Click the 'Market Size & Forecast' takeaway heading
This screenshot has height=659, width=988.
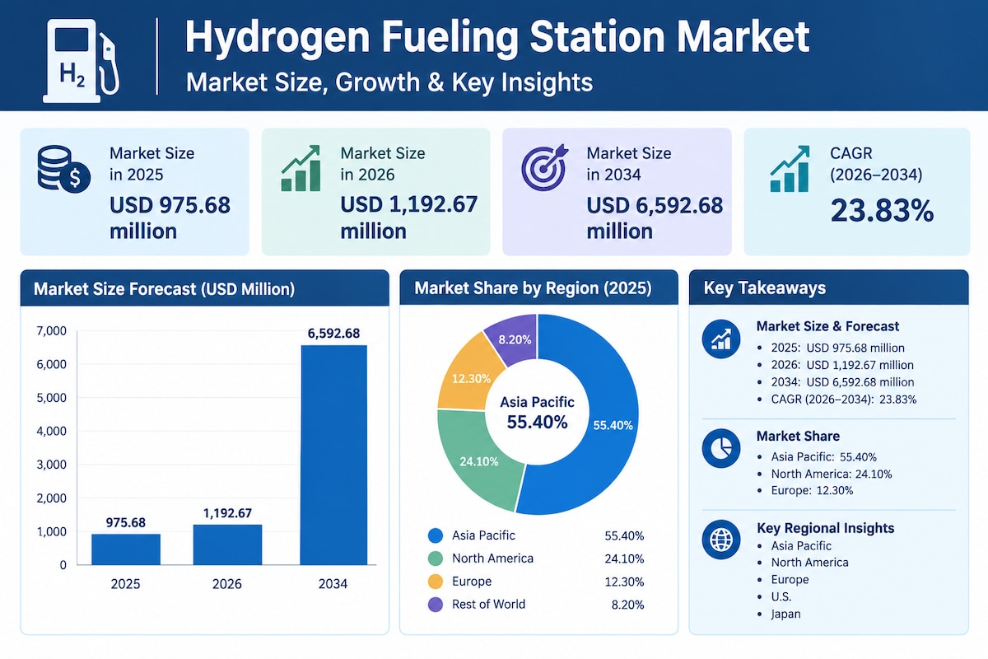click(827, 326)
